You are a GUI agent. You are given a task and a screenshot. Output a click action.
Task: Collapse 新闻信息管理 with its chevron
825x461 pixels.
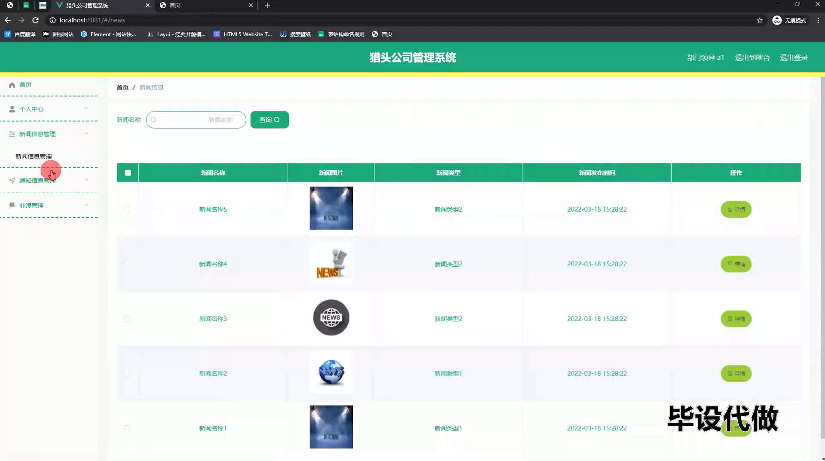pos(86,133)
